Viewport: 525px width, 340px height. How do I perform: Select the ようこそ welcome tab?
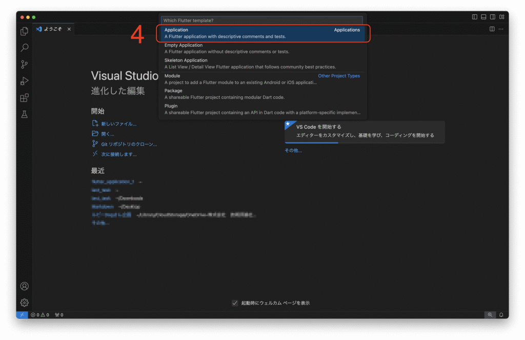coord(53,29)
